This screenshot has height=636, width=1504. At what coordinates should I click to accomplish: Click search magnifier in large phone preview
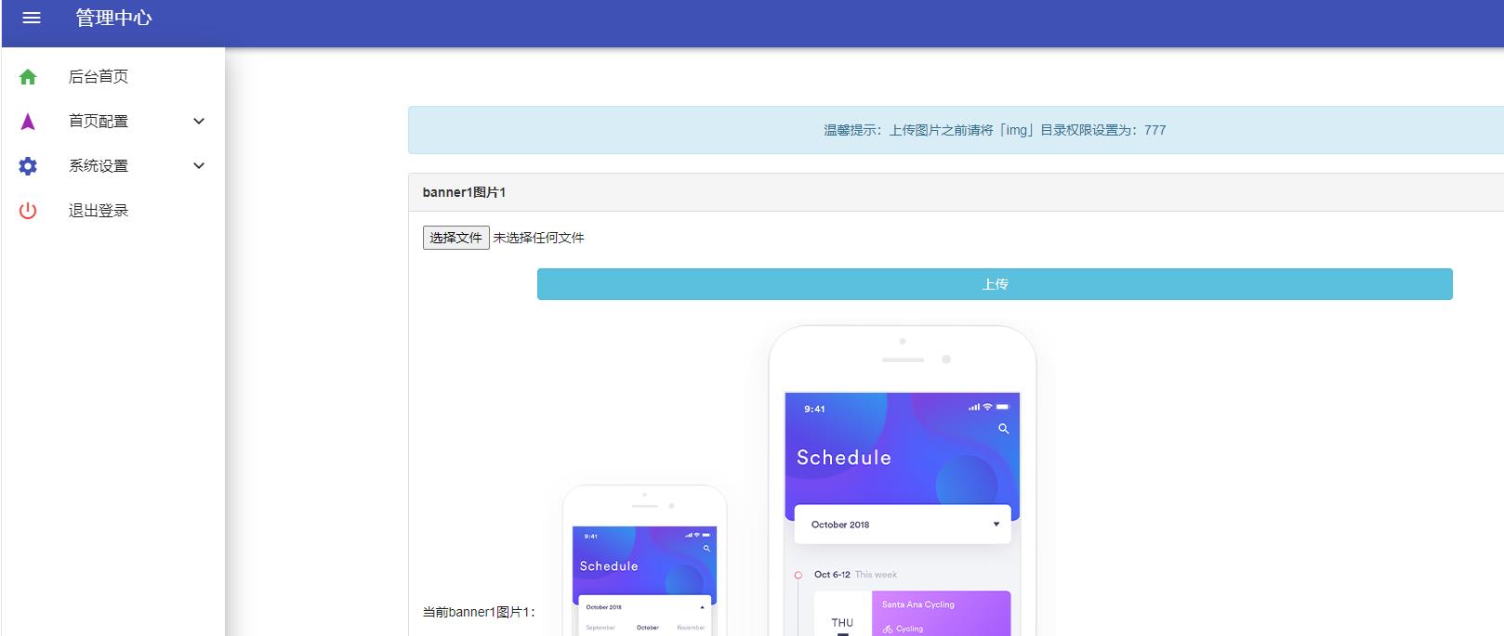1003,429
